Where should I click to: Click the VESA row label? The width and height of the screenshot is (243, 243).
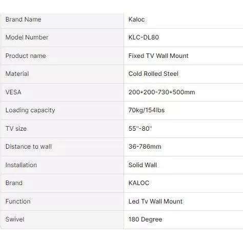[13, 92]
